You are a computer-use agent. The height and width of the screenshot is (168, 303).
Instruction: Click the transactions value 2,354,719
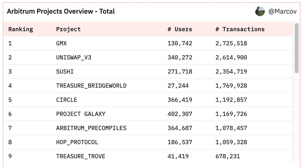pos(231,72)
